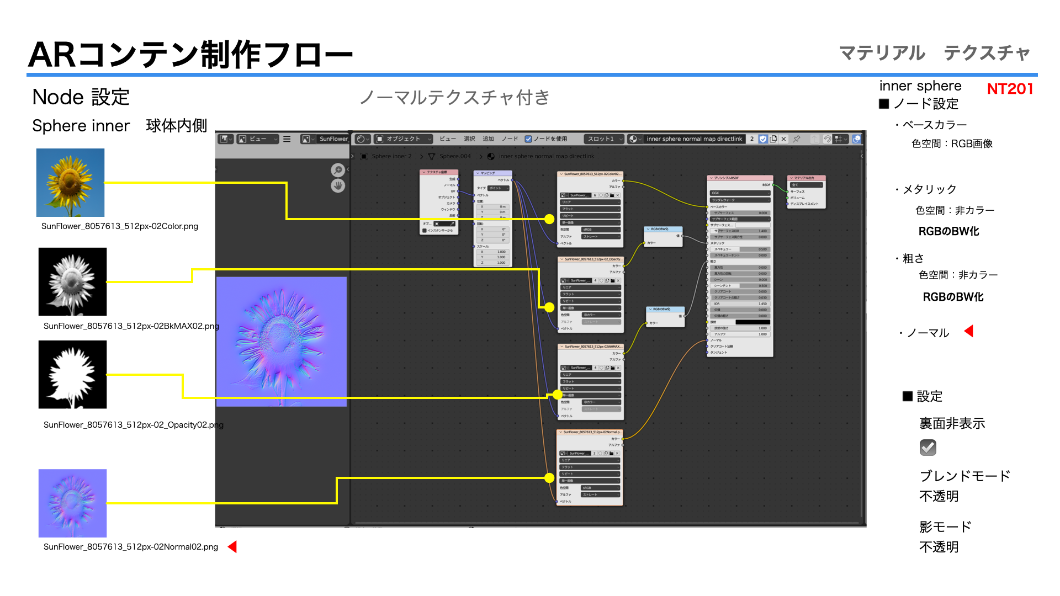This screenshot has width=1060, height=596.
Task: Click the duplicate material icon in the node editor header
Action: 773,139
